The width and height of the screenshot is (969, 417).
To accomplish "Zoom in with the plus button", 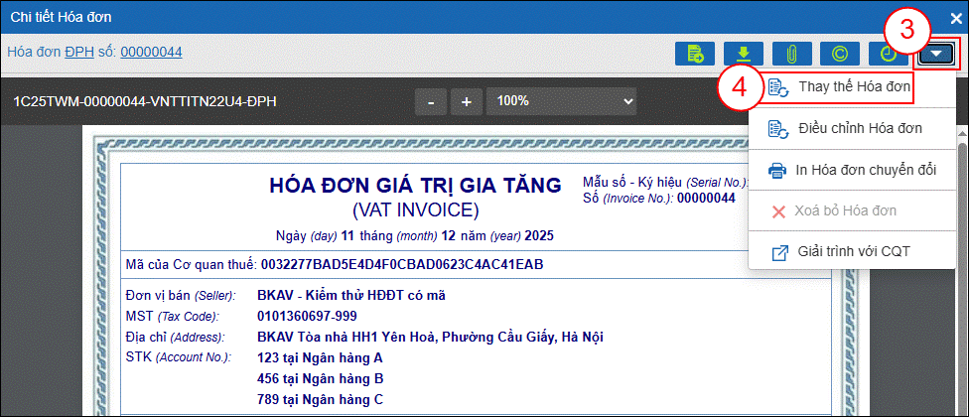I will pos(466,101).
